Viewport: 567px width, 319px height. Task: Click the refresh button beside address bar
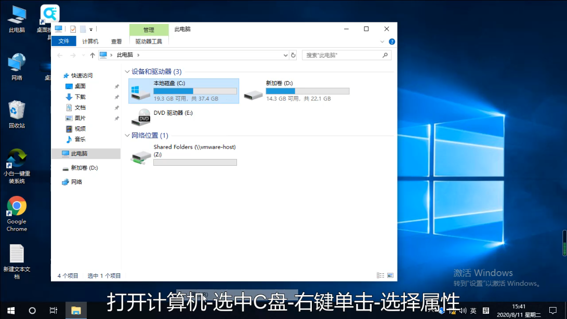click(293, 55)
